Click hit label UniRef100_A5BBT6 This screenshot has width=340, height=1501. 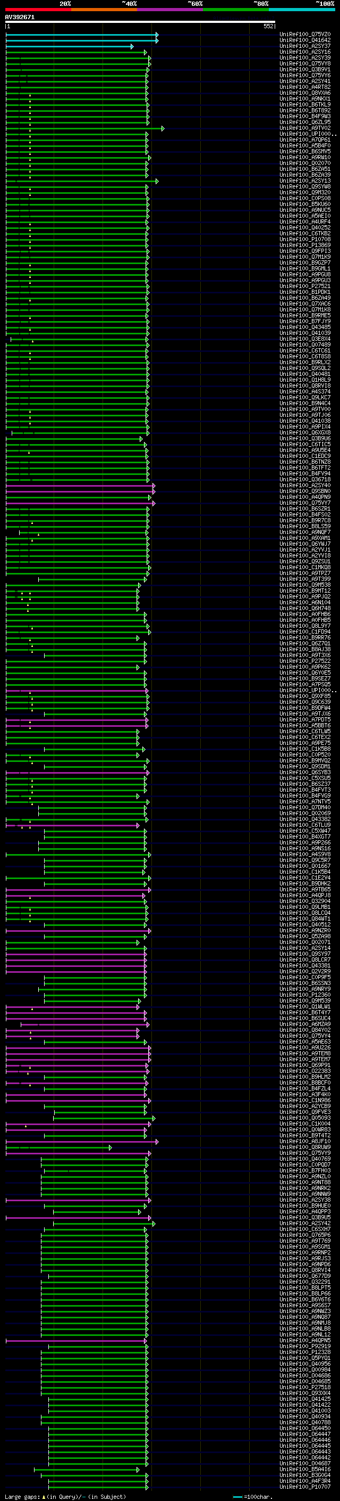pos(305,725)
